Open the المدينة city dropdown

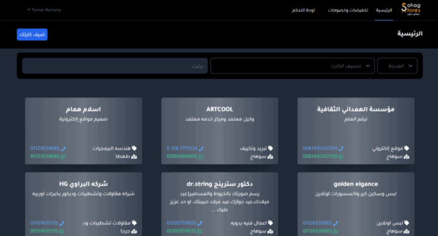397,66
